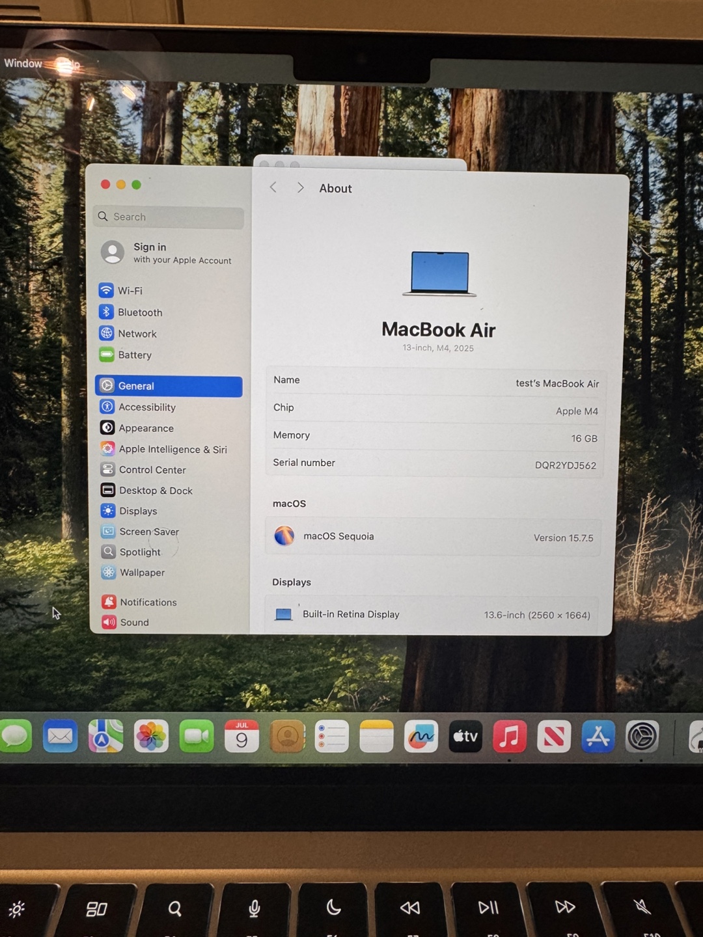Open Reminders in the Dock
This screenshot has height=937, width=703.
click(332, 737)
